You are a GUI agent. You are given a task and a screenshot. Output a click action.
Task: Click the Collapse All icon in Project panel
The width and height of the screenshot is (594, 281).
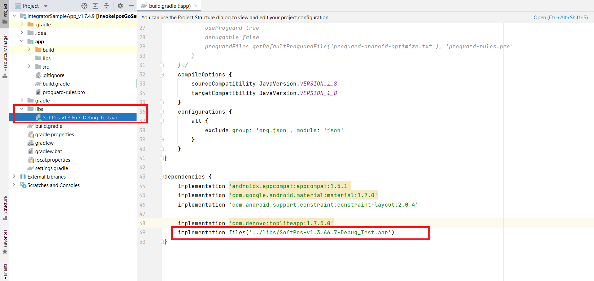click(106, 6)
